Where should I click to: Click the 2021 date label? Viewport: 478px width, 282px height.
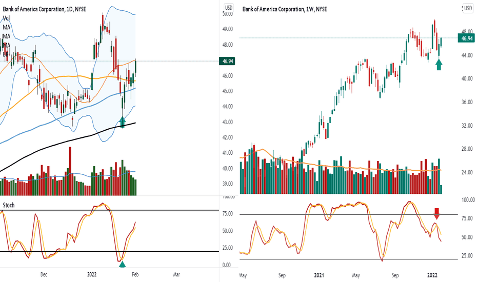[x=319, y=275]
